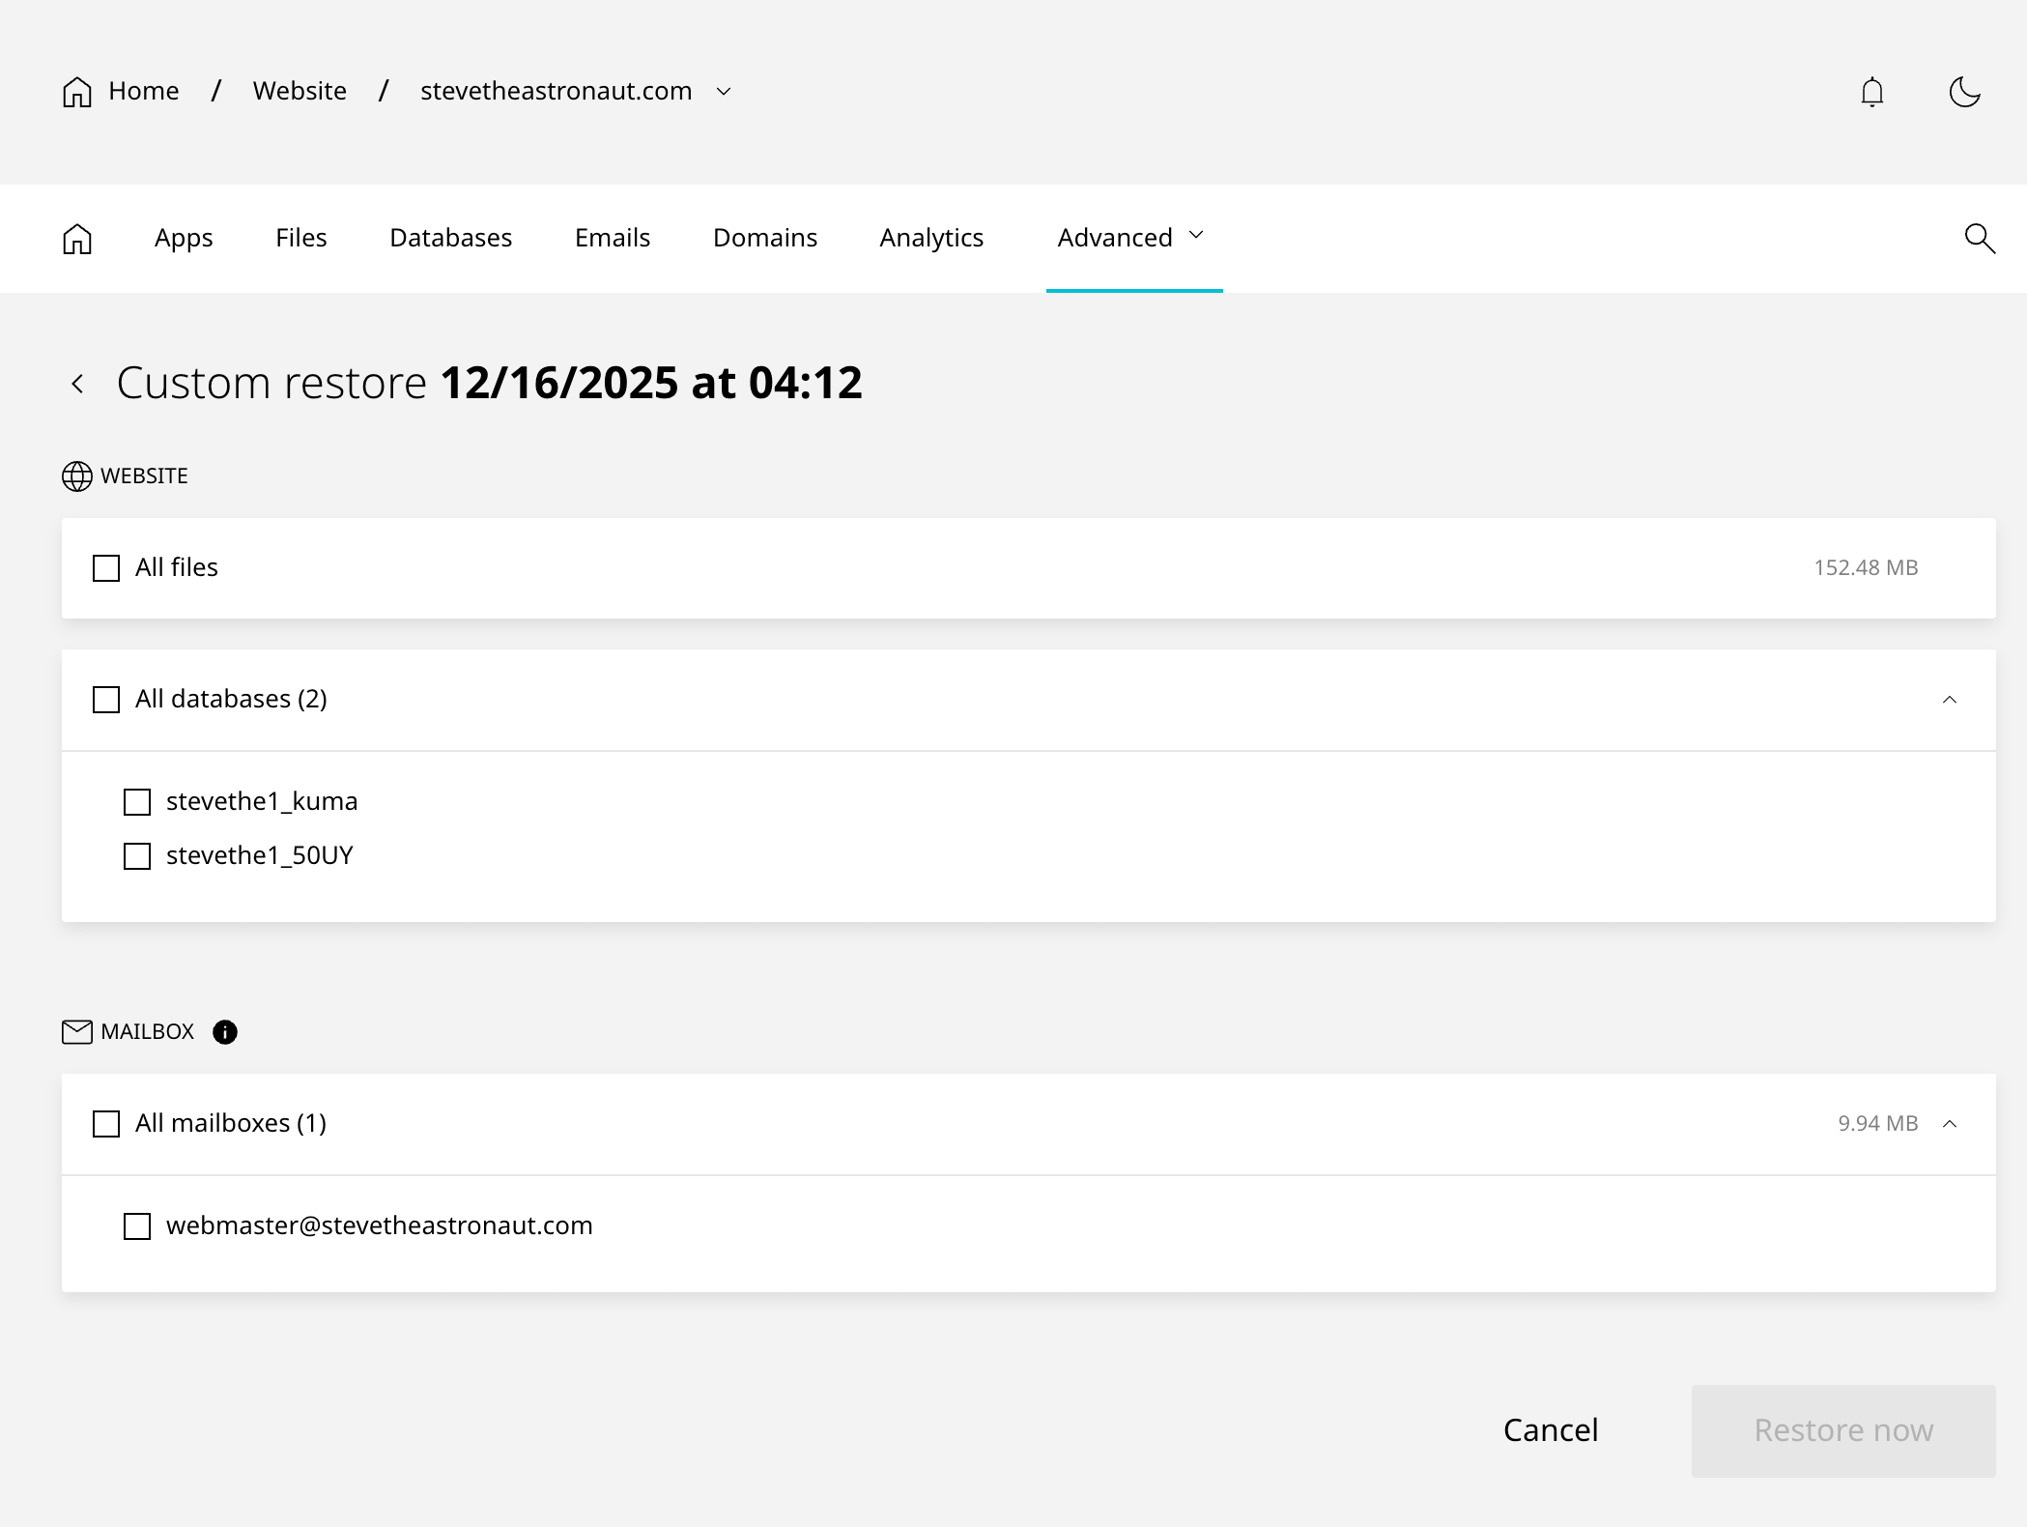The image size is (2027, 1527).
Task: Check the All files checkbox
Action: click(106, 568)
